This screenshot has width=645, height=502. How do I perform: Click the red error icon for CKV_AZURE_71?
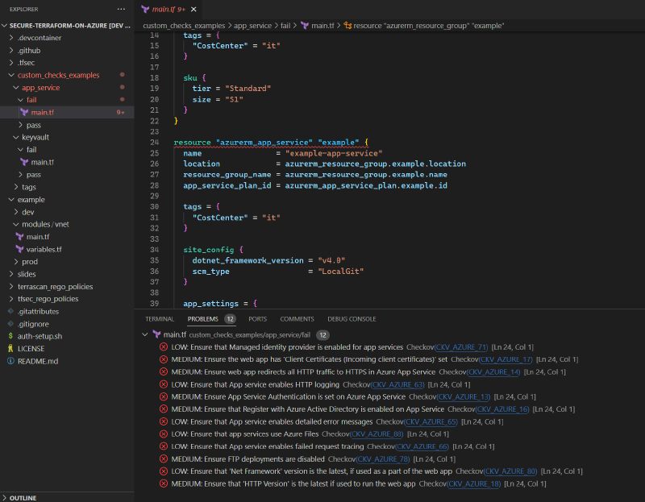(164, 346)
